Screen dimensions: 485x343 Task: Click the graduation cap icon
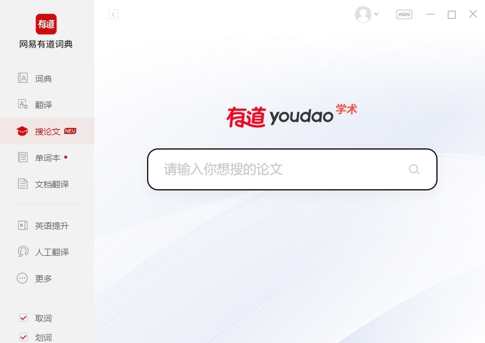click(x=22, y=131)
